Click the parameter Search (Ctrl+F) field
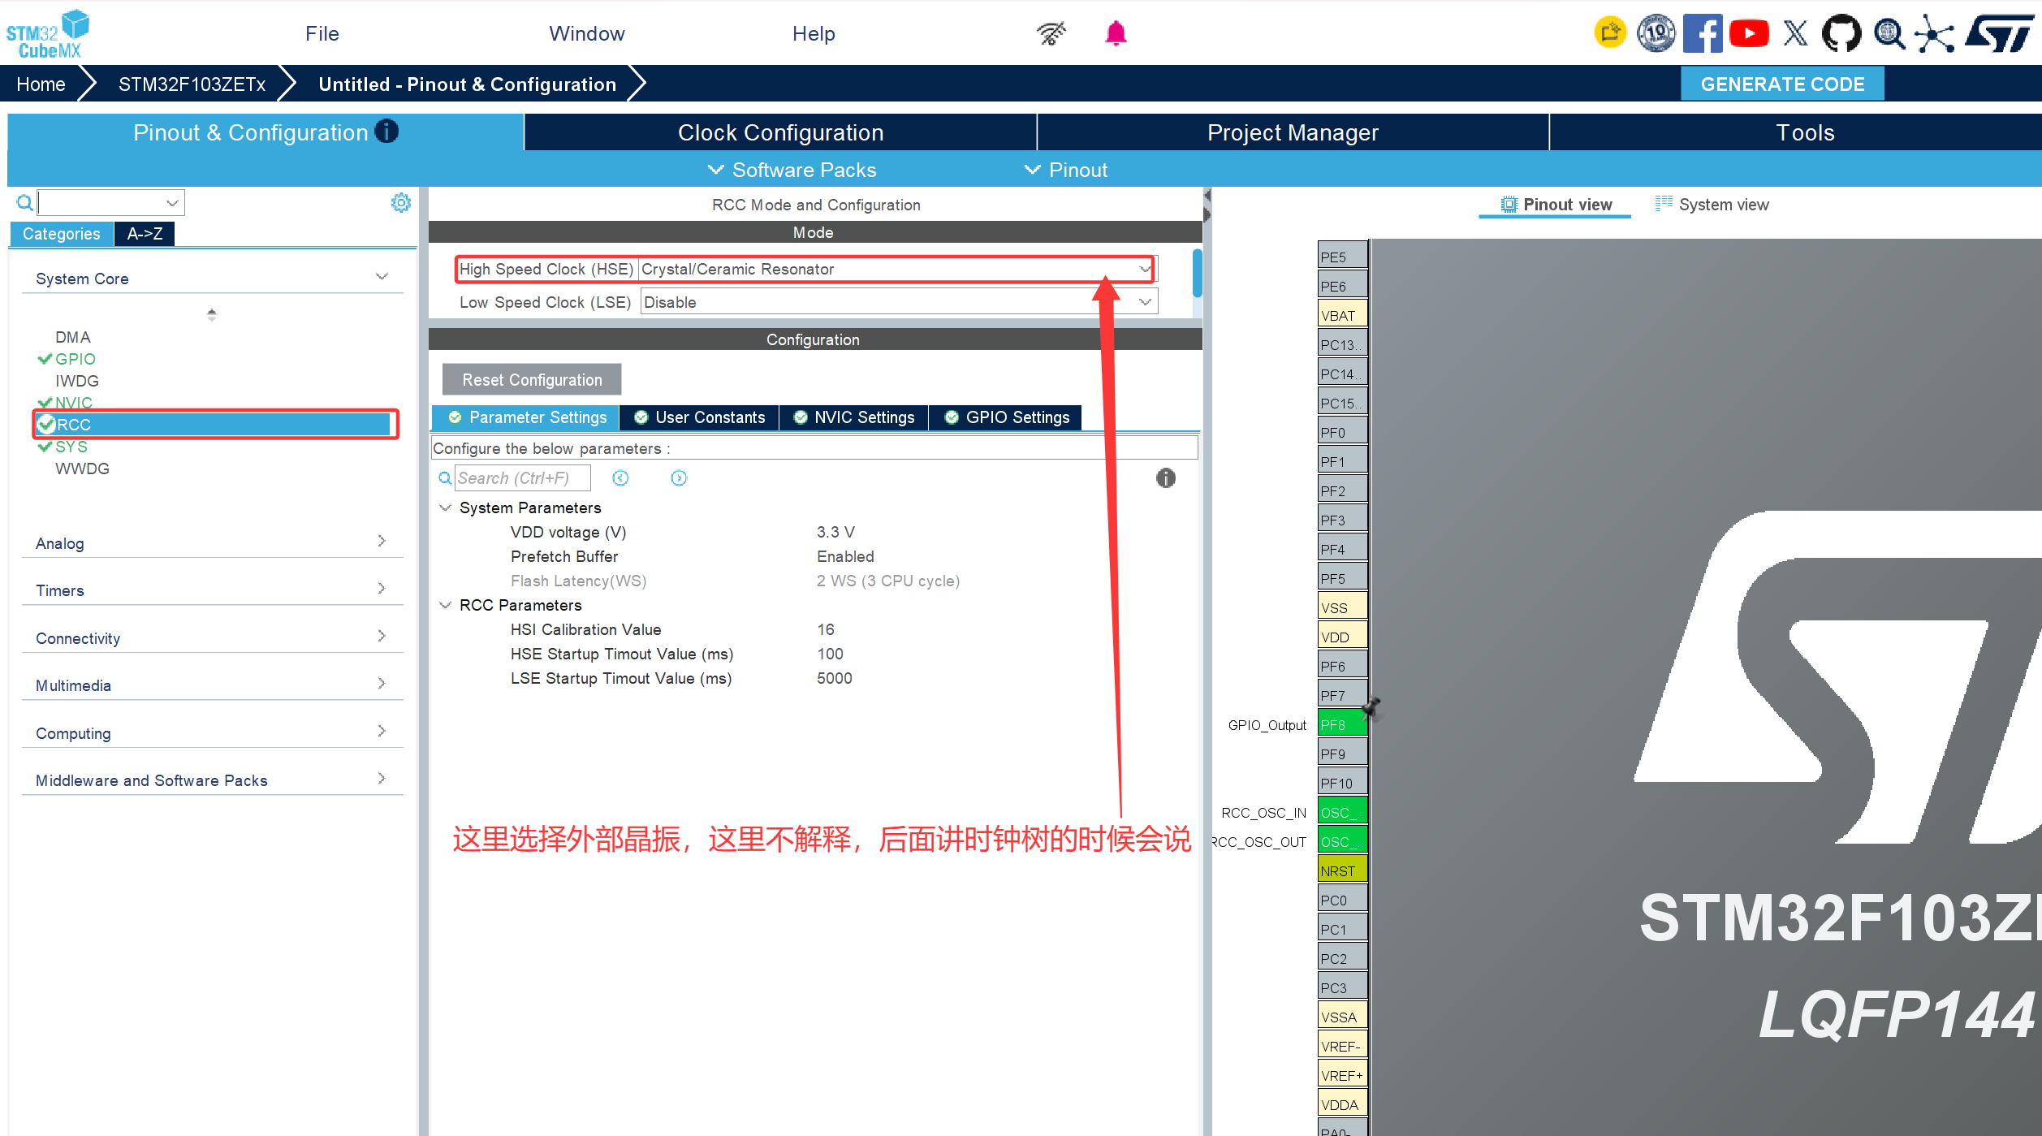This screenshot has width=2042, height=1136. tap(522, 478)
